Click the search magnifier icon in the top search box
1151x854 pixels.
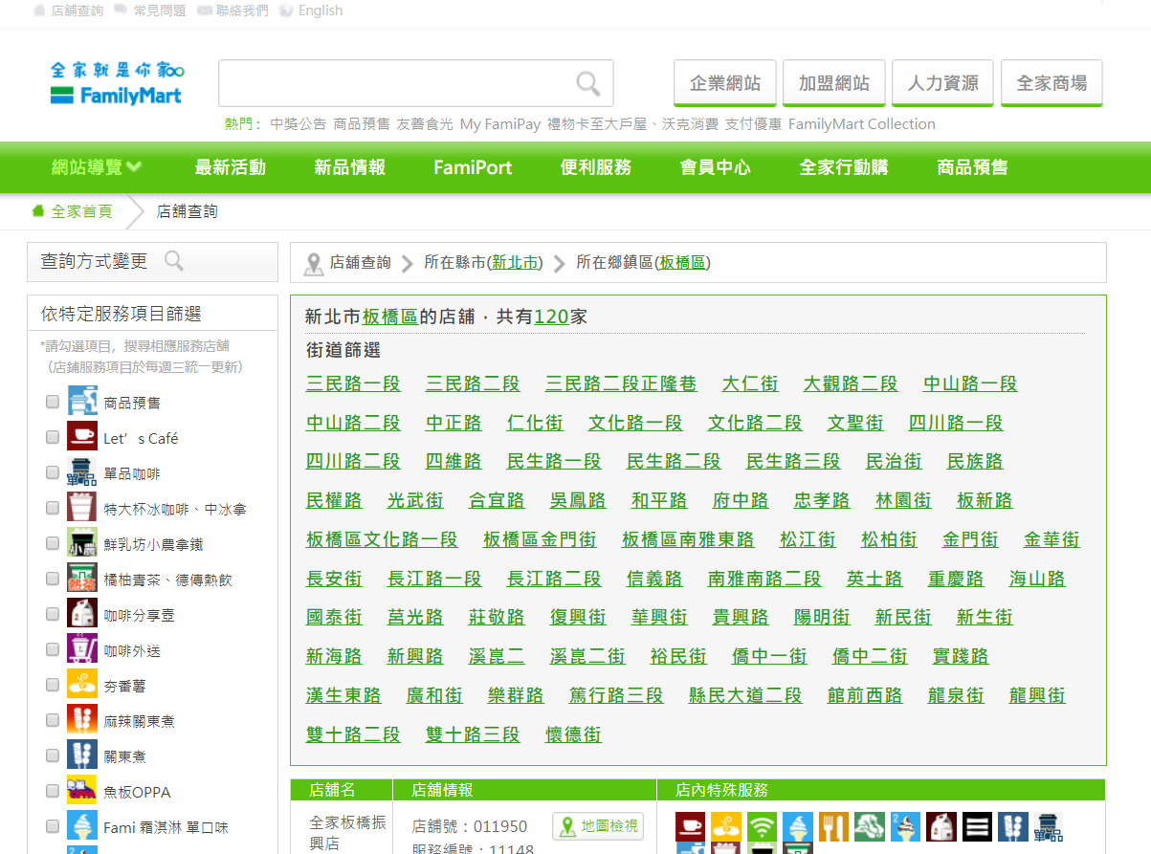tap(587, 84)
